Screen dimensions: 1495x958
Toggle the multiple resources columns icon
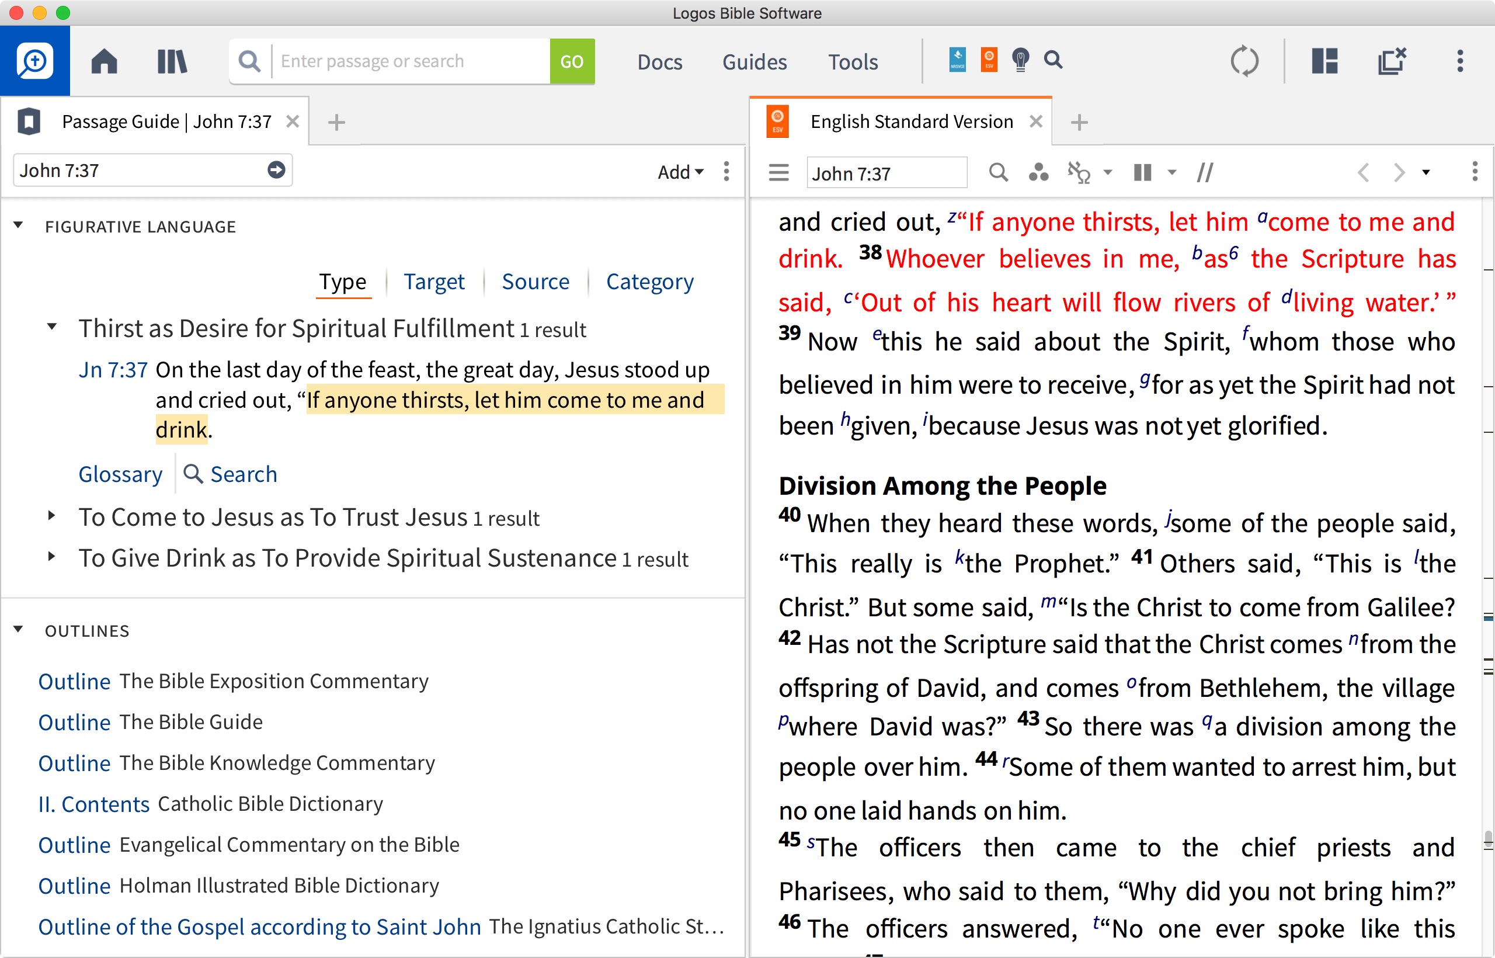1142,172
